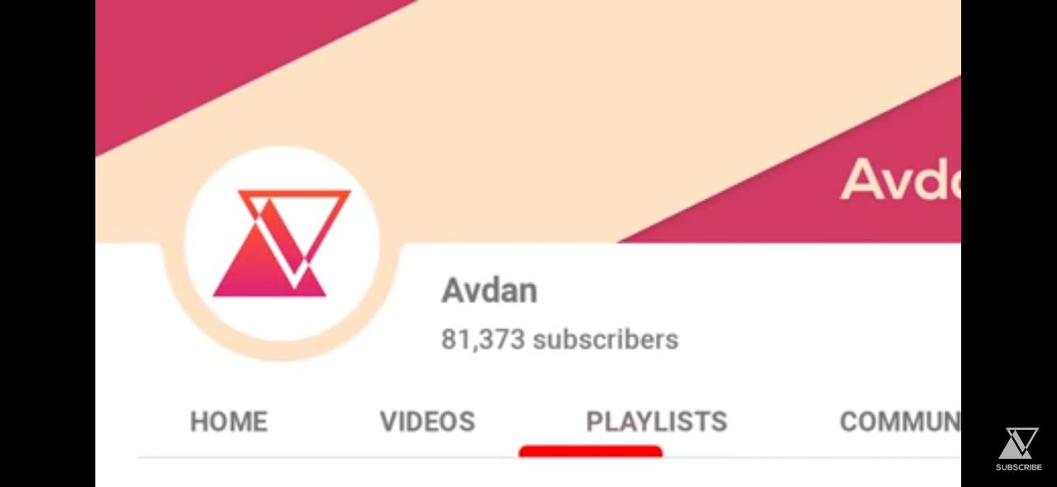This screenshot has width=1057, height=487.
Task: Click the 81,373 subscribers count
Action: tap(560, 339)
